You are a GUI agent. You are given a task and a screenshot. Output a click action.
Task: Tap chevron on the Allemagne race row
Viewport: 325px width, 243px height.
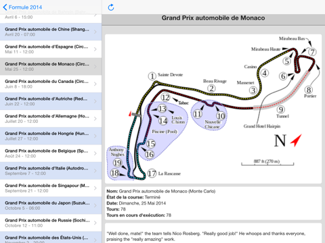point(95,119)
